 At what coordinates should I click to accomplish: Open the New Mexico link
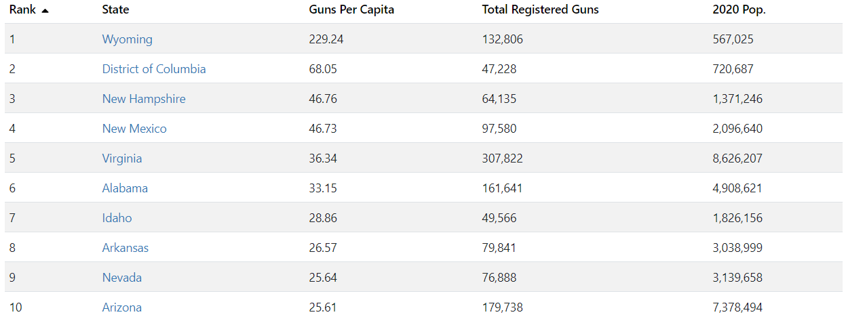click(x=134, y=129)
